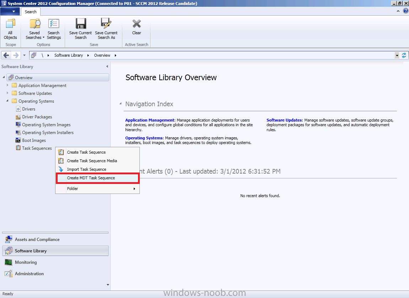Image resolution: width=409 pixels, height=298 pixels.
Task: Choose Create MDT Task Sequence
Action: (97, 178)
